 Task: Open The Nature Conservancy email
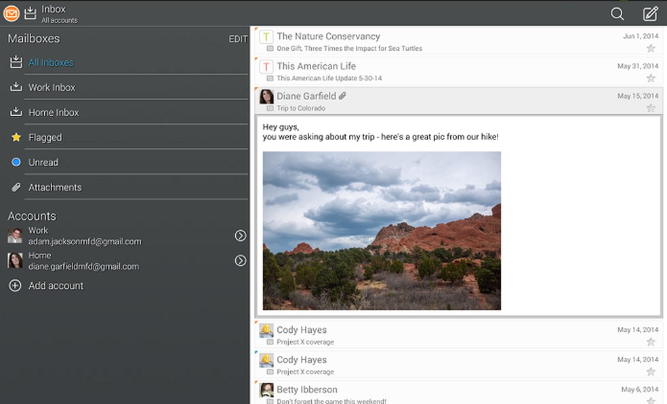460,41
